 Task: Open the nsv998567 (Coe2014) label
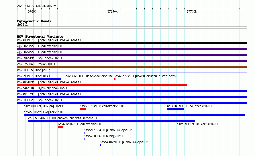[34, 76]
